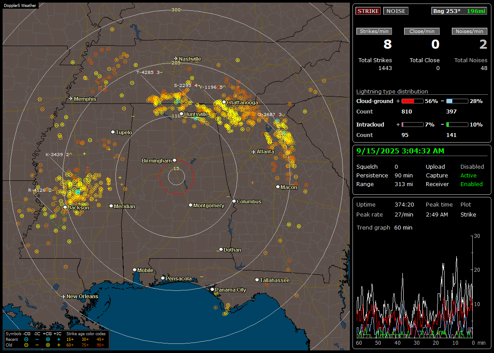Click the negative intracloud green bar

tap(457, 125)
